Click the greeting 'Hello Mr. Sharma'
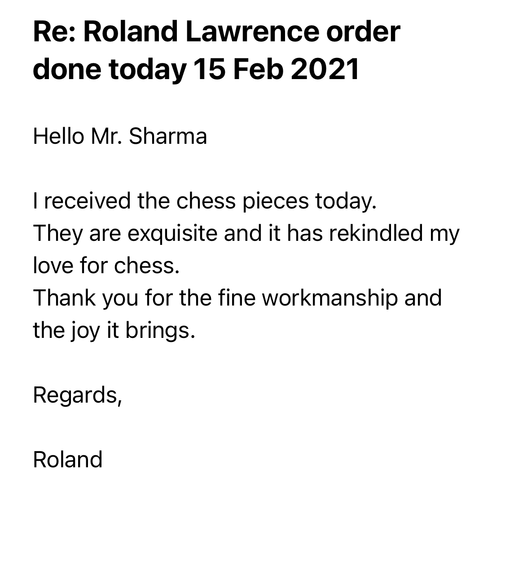This screenshot has width=505, height=563. coord(120,136)
